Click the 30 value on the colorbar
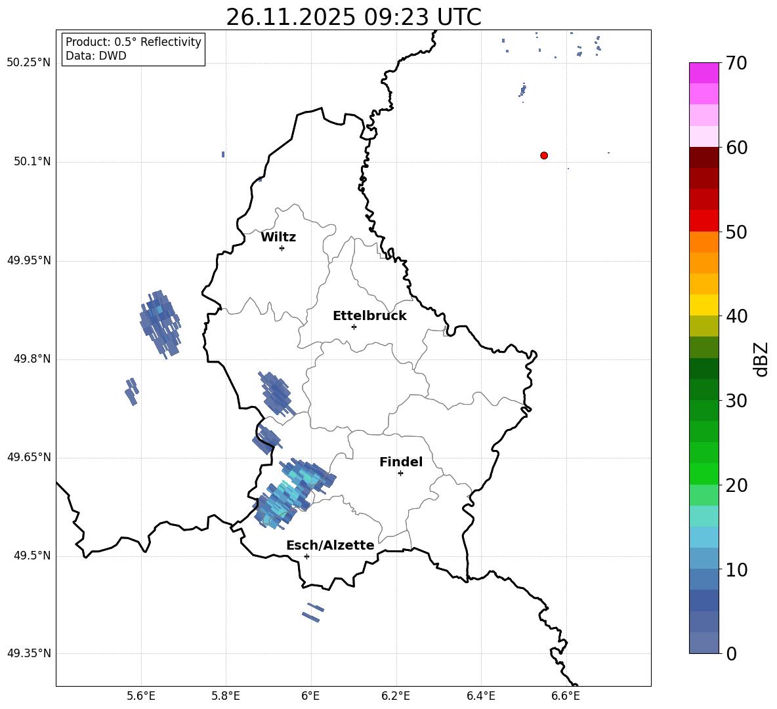The image size is (777, 709). pyautogui.click(x=736, y=401)
